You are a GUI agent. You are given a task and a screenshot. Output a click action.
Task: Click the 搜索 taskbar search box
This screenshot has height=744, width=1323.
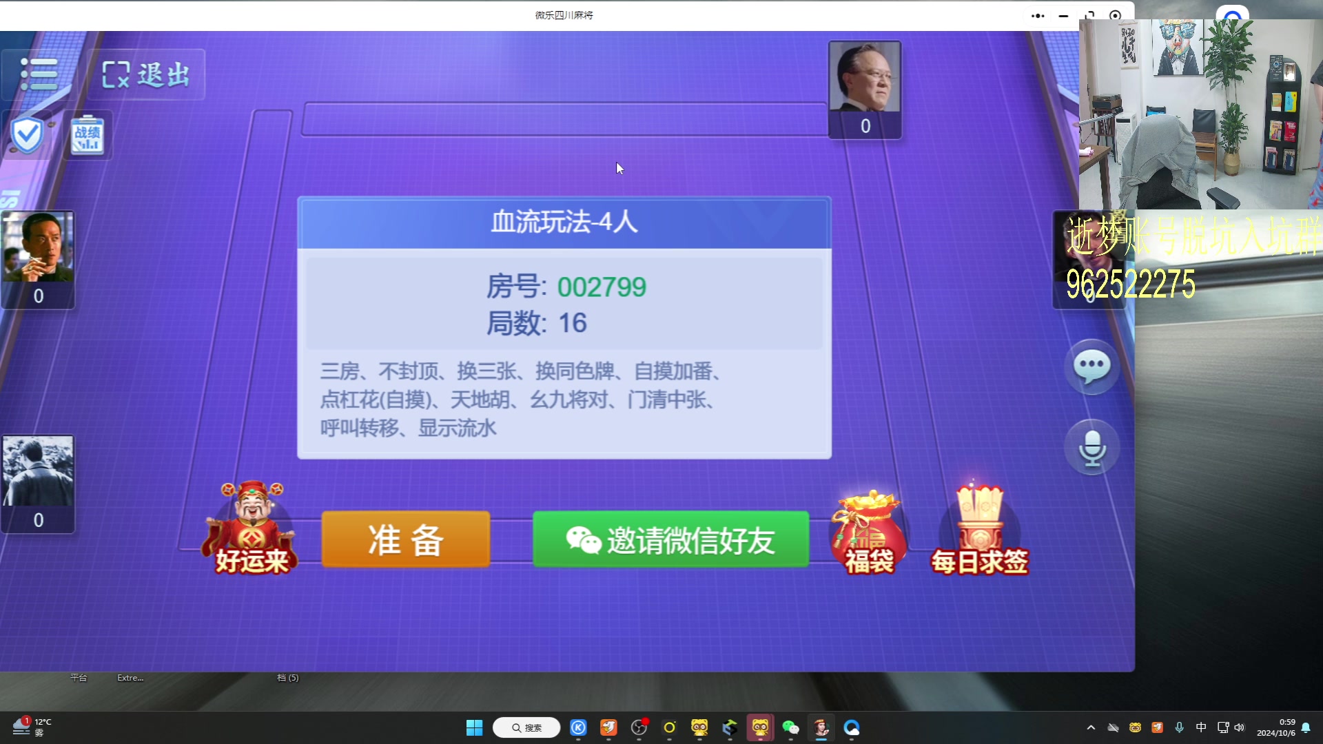[x=526, y=727]
